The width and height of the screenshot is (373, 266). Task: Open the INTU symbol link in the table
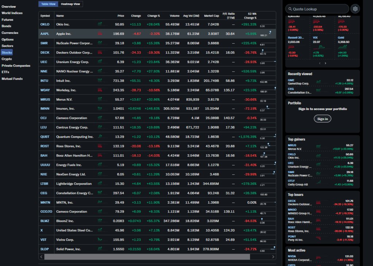click(44, 81)
